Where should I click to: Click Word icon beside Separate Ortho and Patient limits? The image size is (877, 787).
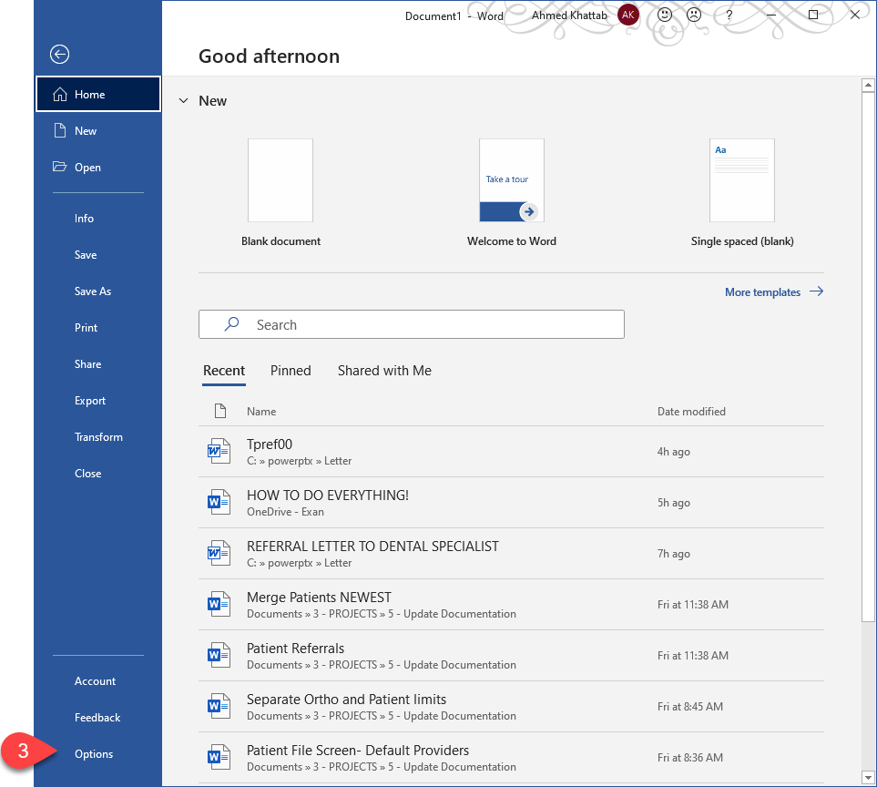click(x=219, y=706)
